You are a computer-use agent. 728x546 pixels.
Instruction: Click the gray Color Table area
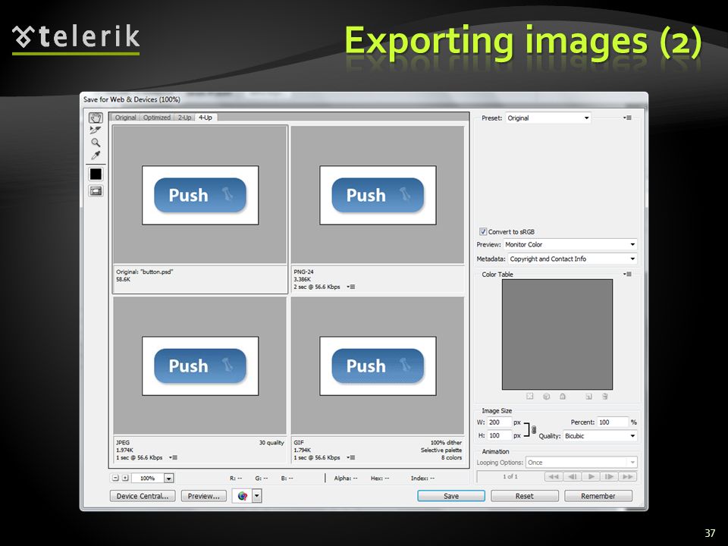click(x=557, y=334)
